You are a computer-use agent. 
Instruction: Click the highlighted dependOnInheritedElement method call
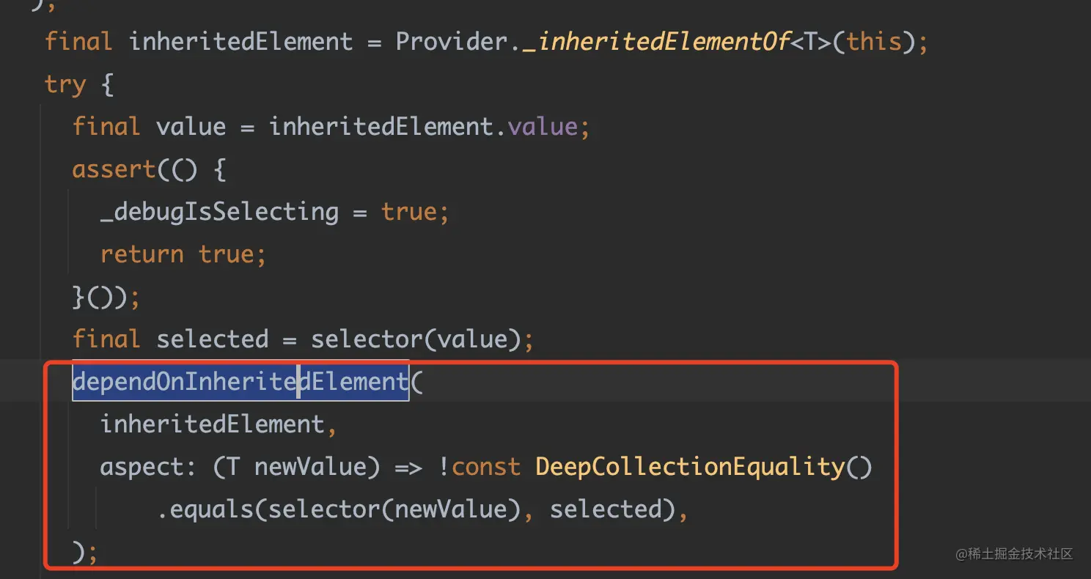(x=240, y=381)
